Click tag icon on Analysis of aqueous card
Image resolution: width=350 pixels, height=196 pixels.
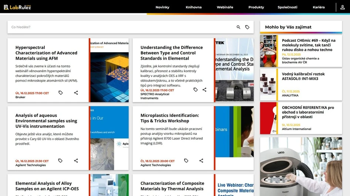coord(60,160)
